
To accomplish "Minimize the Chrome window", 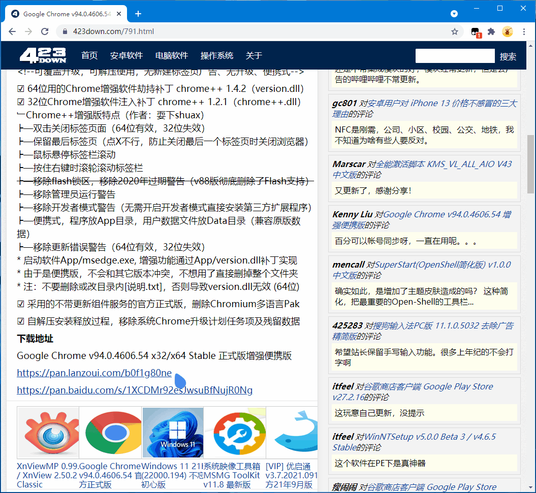I will 476,8.
